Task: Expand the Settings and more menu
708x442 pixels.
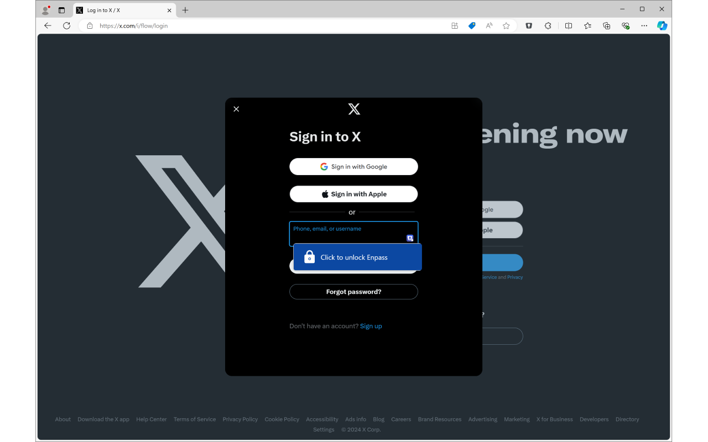Action: [644, 25]
